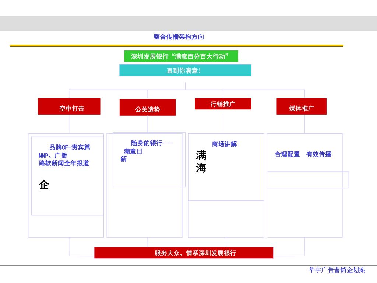Image resolution: width=377 pixels, height=283 pixels.
Task: Select the cyan box 直到你满意!
Action: [185, 70]
